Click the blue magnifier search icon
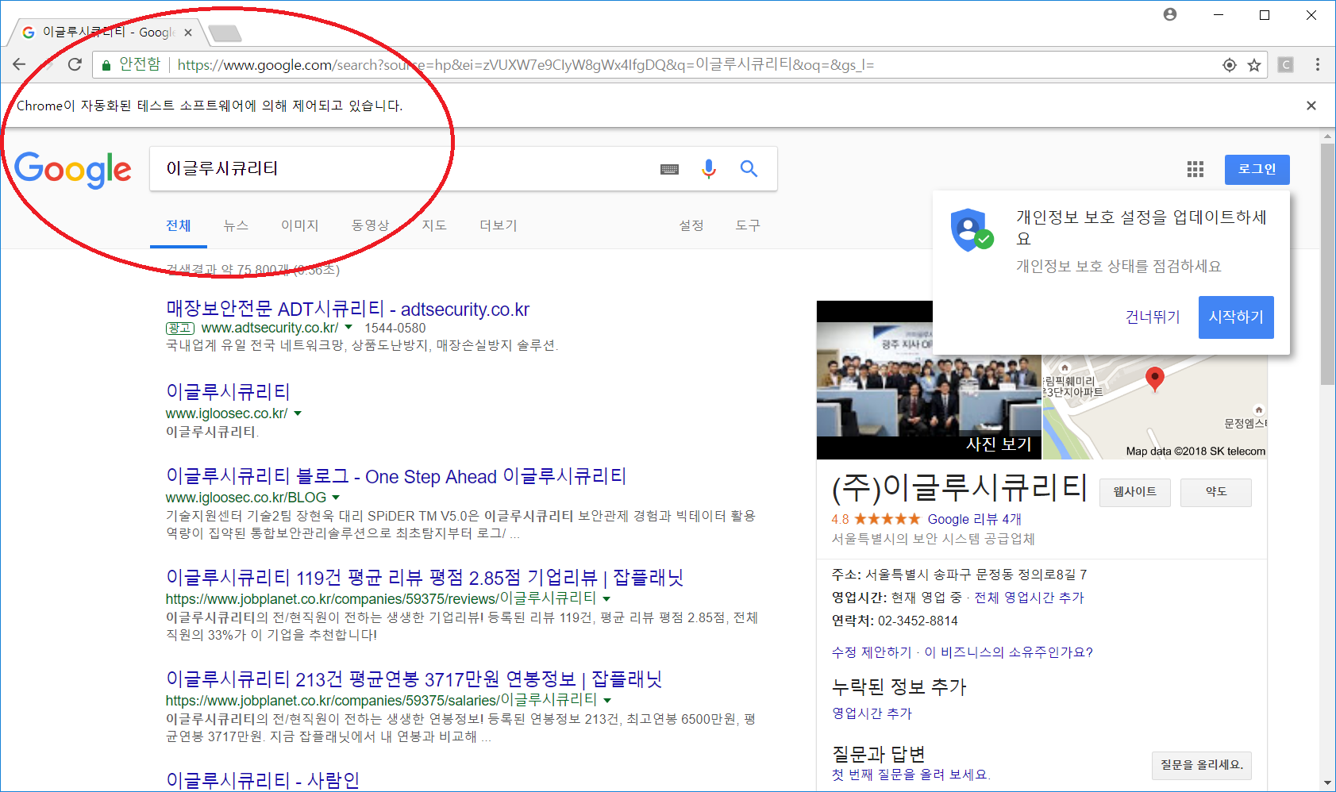The image size is (1336, 792). 749,168
